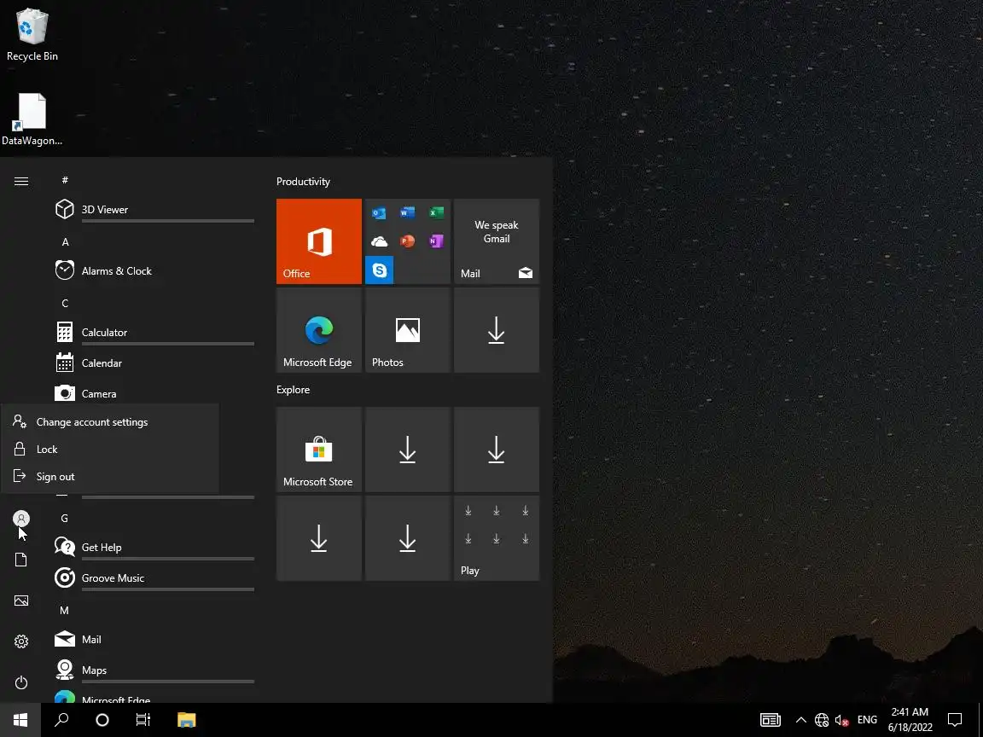Open Word in Office apps tile

point(408,213)
